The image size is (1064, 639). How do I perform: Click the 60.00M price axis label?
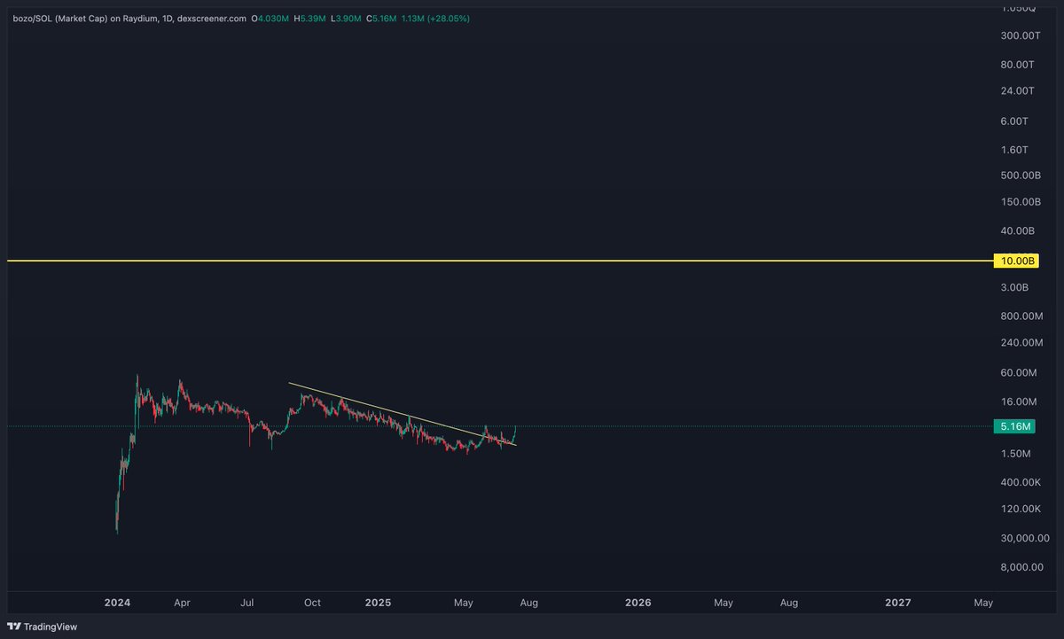point(1020,373)
